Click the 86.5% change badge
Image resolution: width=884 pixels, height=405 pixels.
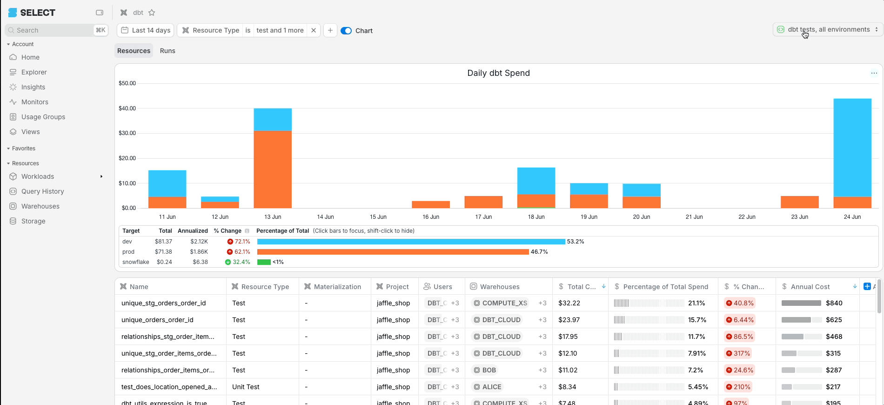pos(739,337)
